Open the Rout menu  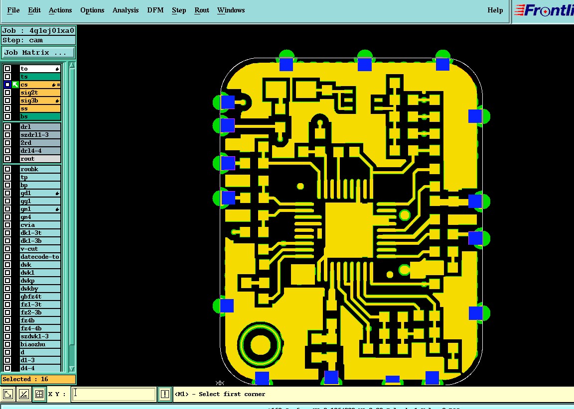click(x=202, y=10)
